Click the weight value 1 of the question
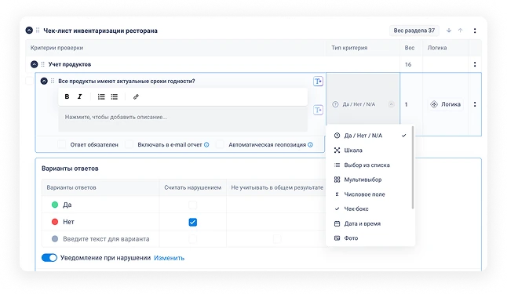This screenshot has height=294, width=507. click(407, 104)
